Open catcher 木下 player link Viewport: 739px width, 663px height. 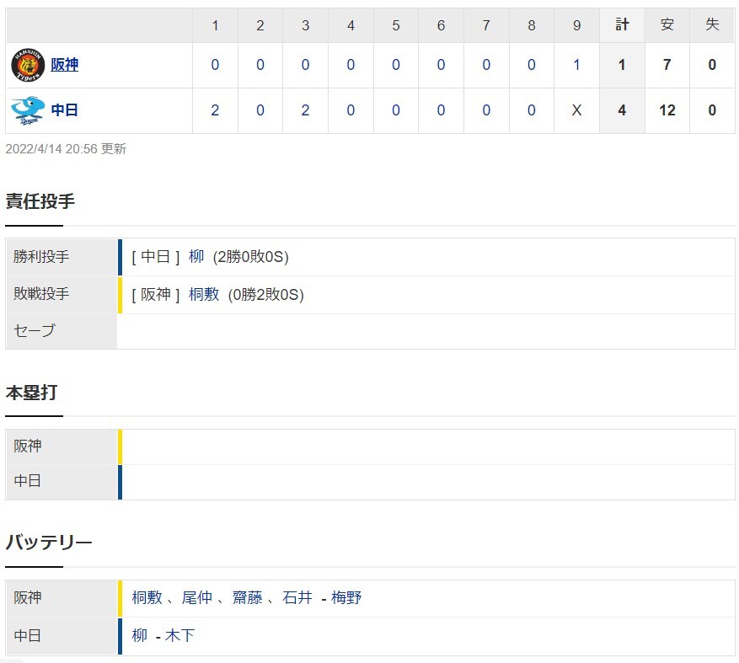pos(180,635)
